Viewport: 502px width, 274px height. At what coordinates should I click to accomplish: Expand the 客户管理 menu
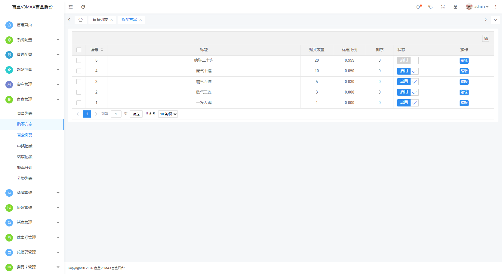58,85
